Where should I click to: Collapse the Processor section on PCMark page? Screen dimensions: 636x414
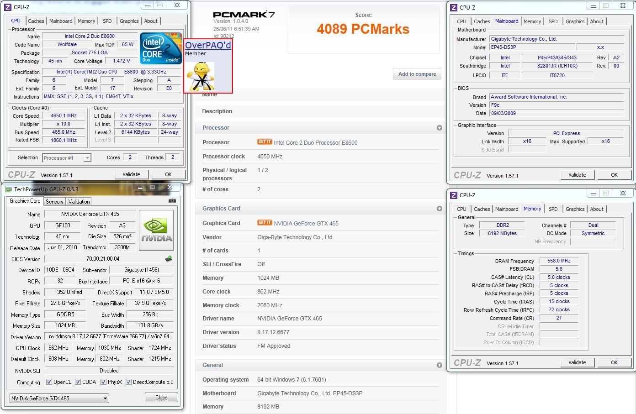[439, 128]
